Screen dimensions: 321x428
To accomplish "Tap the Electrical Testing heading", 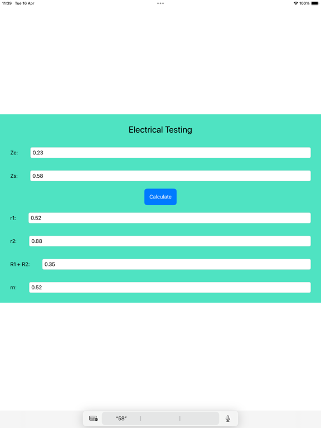I will click(160, 130).
